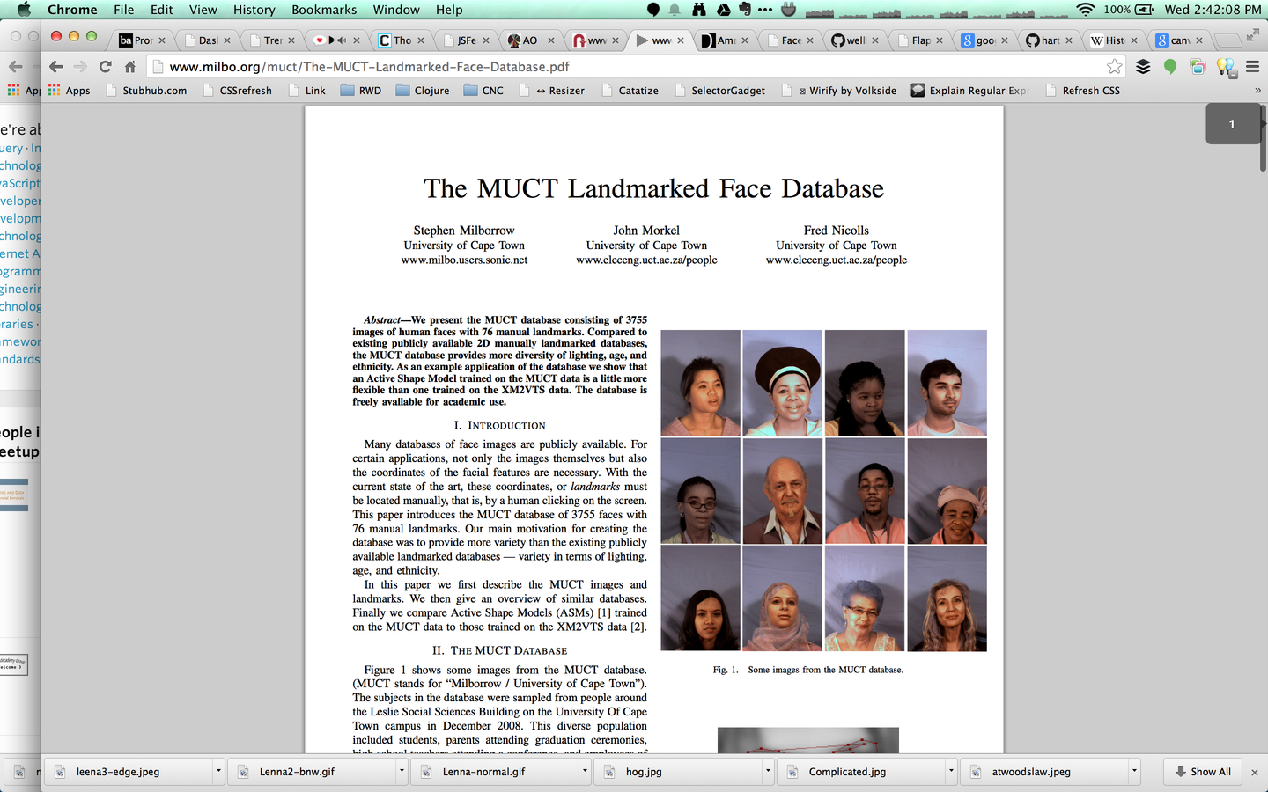
Task: Open the History menu
Action: coord(254,10)
